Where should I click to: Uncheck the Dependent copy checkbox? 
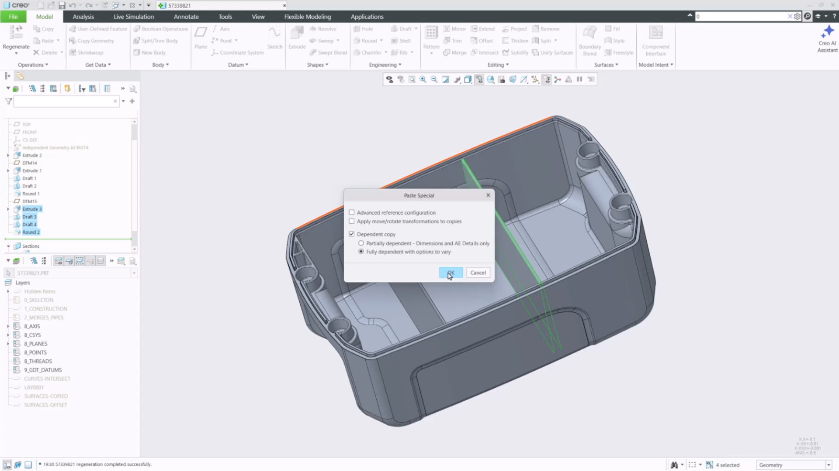coord(352,234)
